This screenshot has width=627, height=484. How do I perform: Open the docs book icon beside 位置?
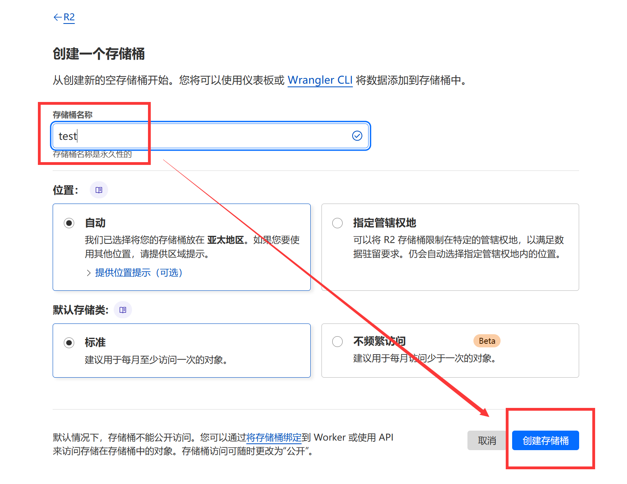[99, 190]
